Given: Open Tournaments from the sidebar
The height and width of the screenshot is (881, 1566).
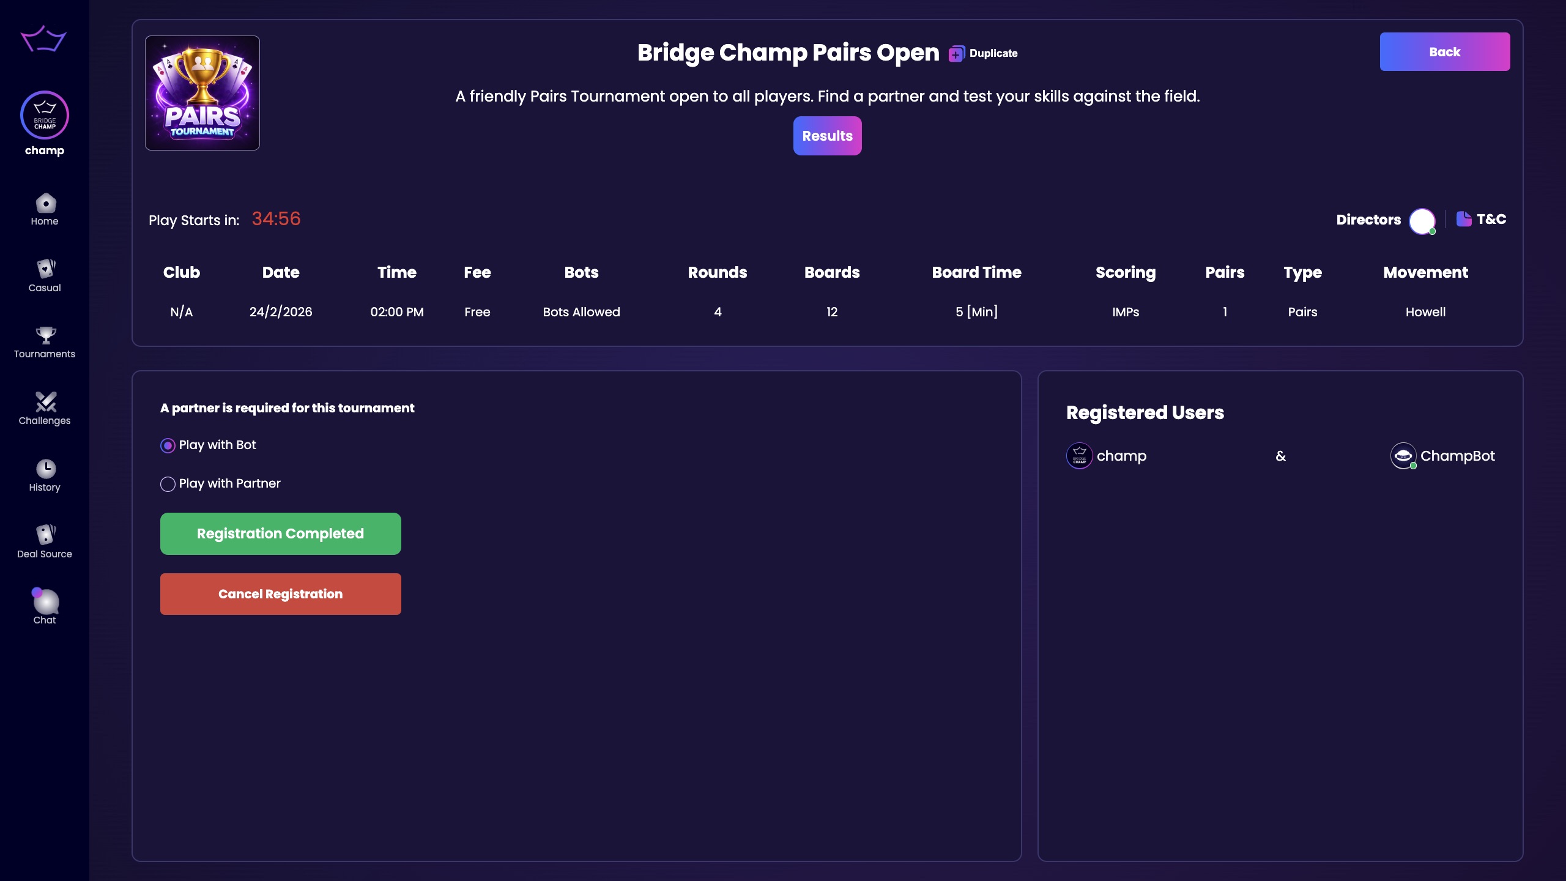Looking at the screenshot, I should [44, 341].
